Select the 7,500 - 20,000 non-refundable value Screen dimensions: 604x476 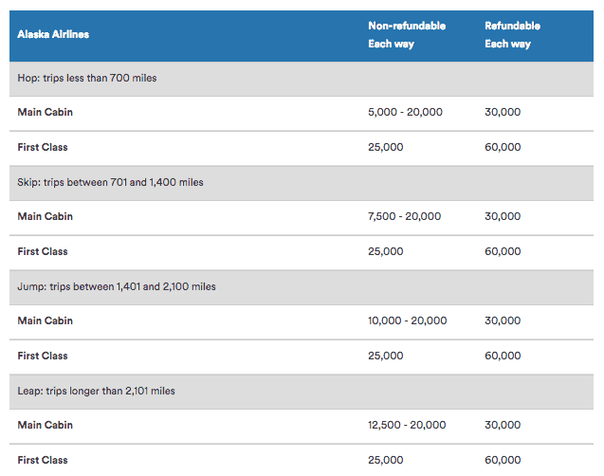click(x=405, y=216)
